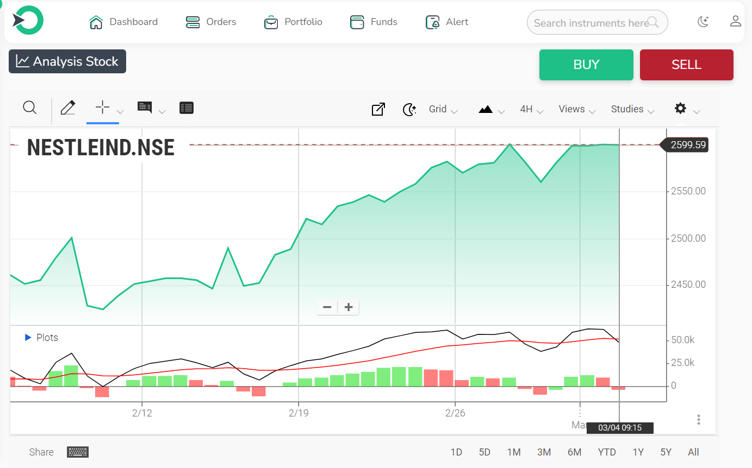This screenshot has width=752, height=468.
Task: Open the data table view icon
Action: coord(187,108)
